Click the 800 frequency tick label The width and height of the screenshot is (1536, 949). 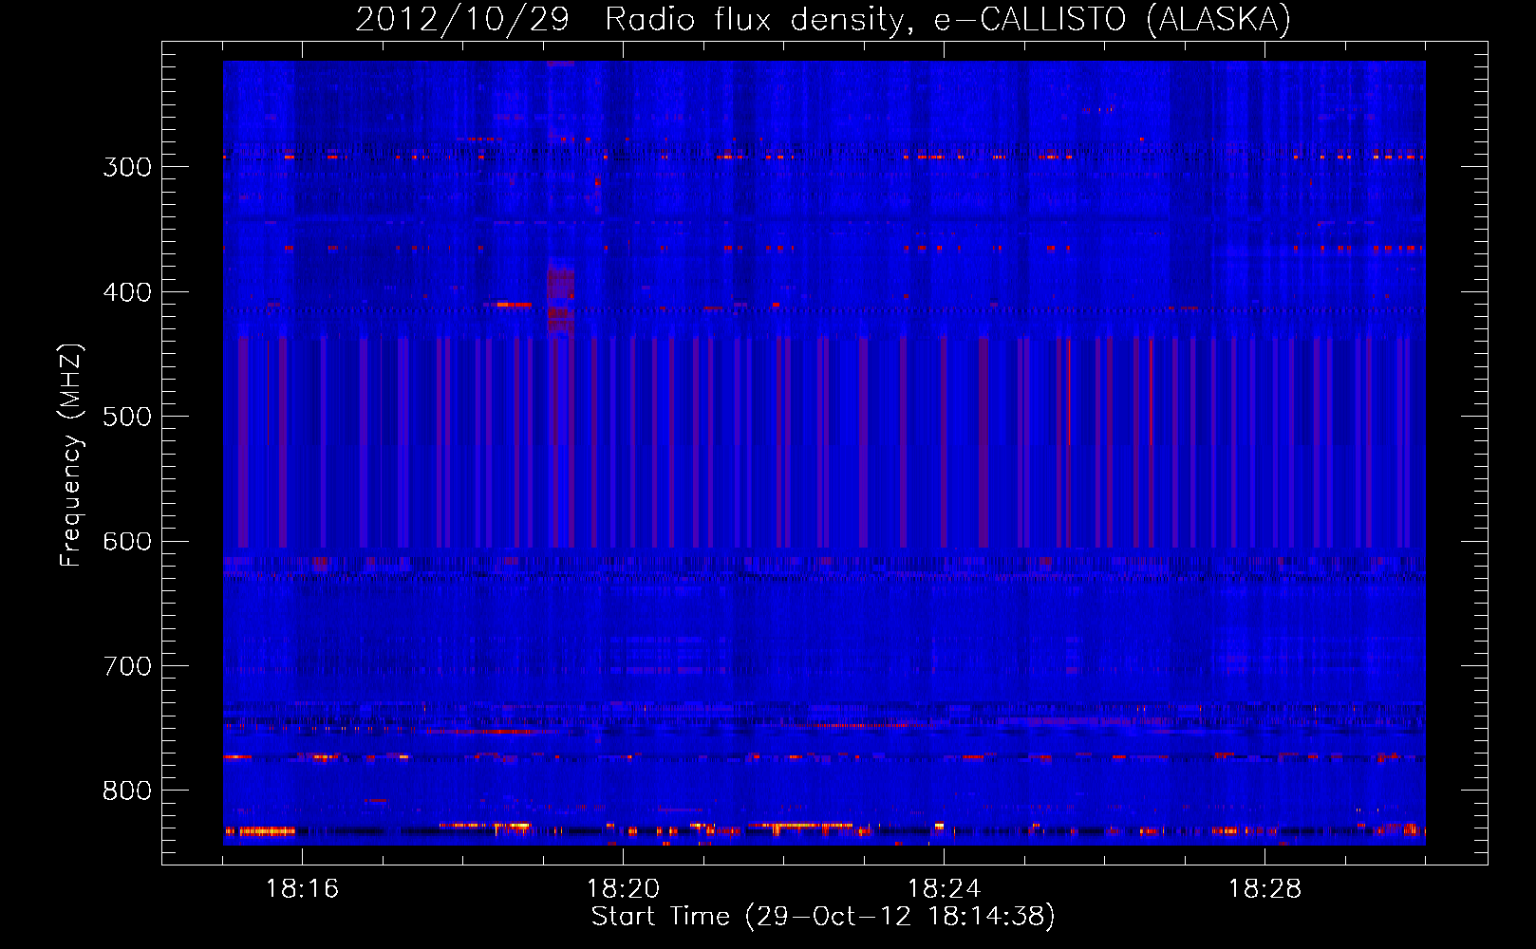127,791
